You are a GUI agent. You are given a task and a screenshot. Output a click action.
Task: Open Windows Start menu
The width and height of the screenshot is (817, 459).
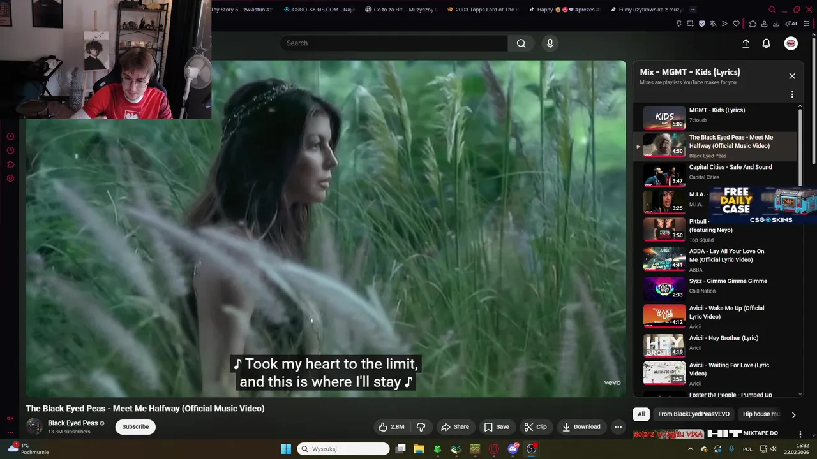point(286,449)
